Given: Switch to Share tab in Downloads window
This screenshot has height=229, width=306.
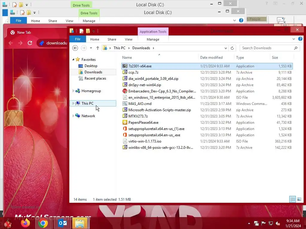Looking at the screenshot, I should pyautogui.click(x=112, y=39).
